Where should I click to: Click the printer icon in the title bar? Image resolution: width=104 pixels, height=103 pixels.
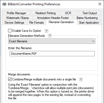tap(4, 4)
